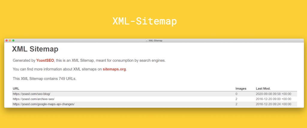Screen dimensions: 307x128
Task: Select the date 2016-12-20 09:00 +00:00
Action: tap(273, 99)
